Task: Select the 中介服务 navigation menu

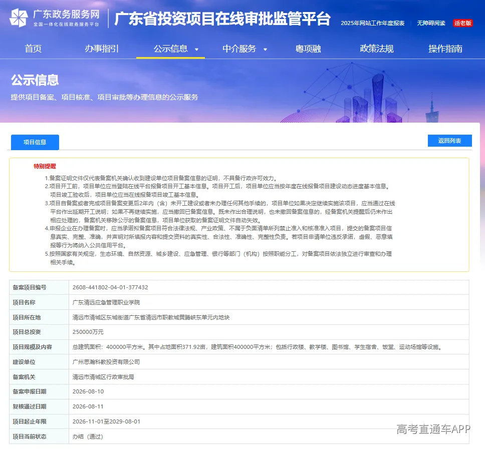Action: point(239,49)
